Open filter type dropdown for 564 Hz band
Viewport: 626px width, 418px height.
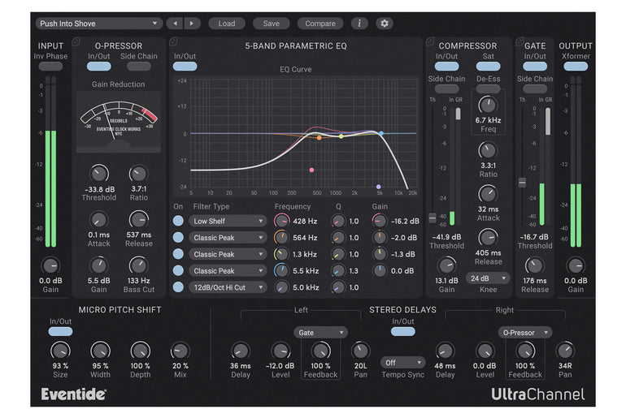(228, 238)
